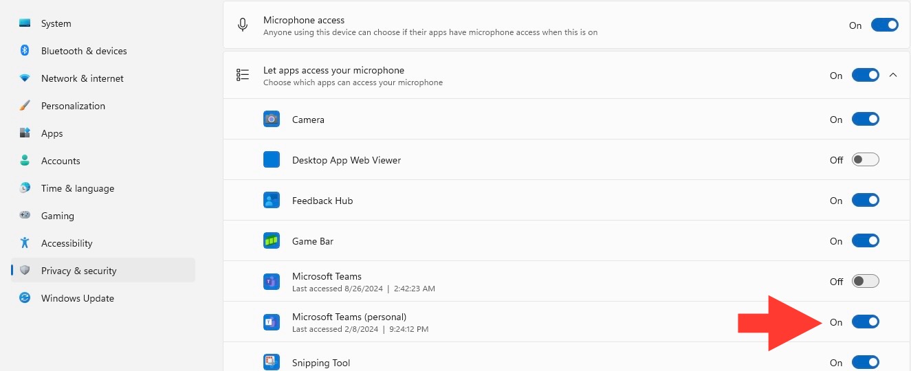Click the 'Snipping Tool' app name

(321, 363)
